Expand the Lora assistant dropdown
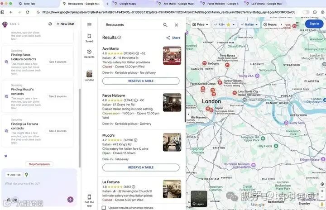Viewport: 326px width, 210px height. [14, 24]
